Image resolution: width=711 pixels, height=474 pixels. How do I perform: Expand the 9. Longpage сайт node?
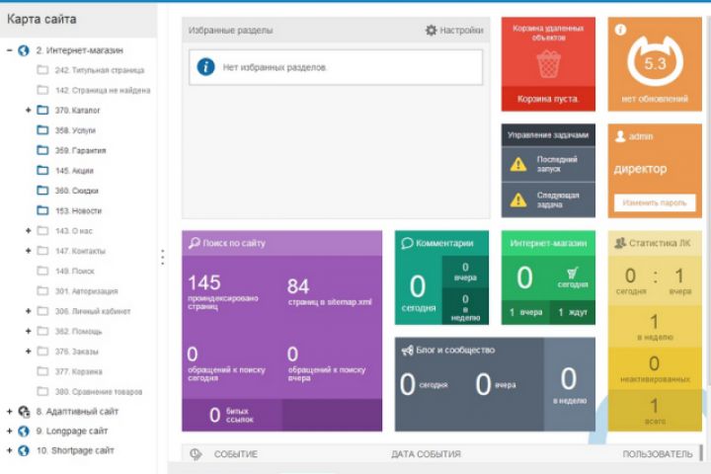[9, 431]
